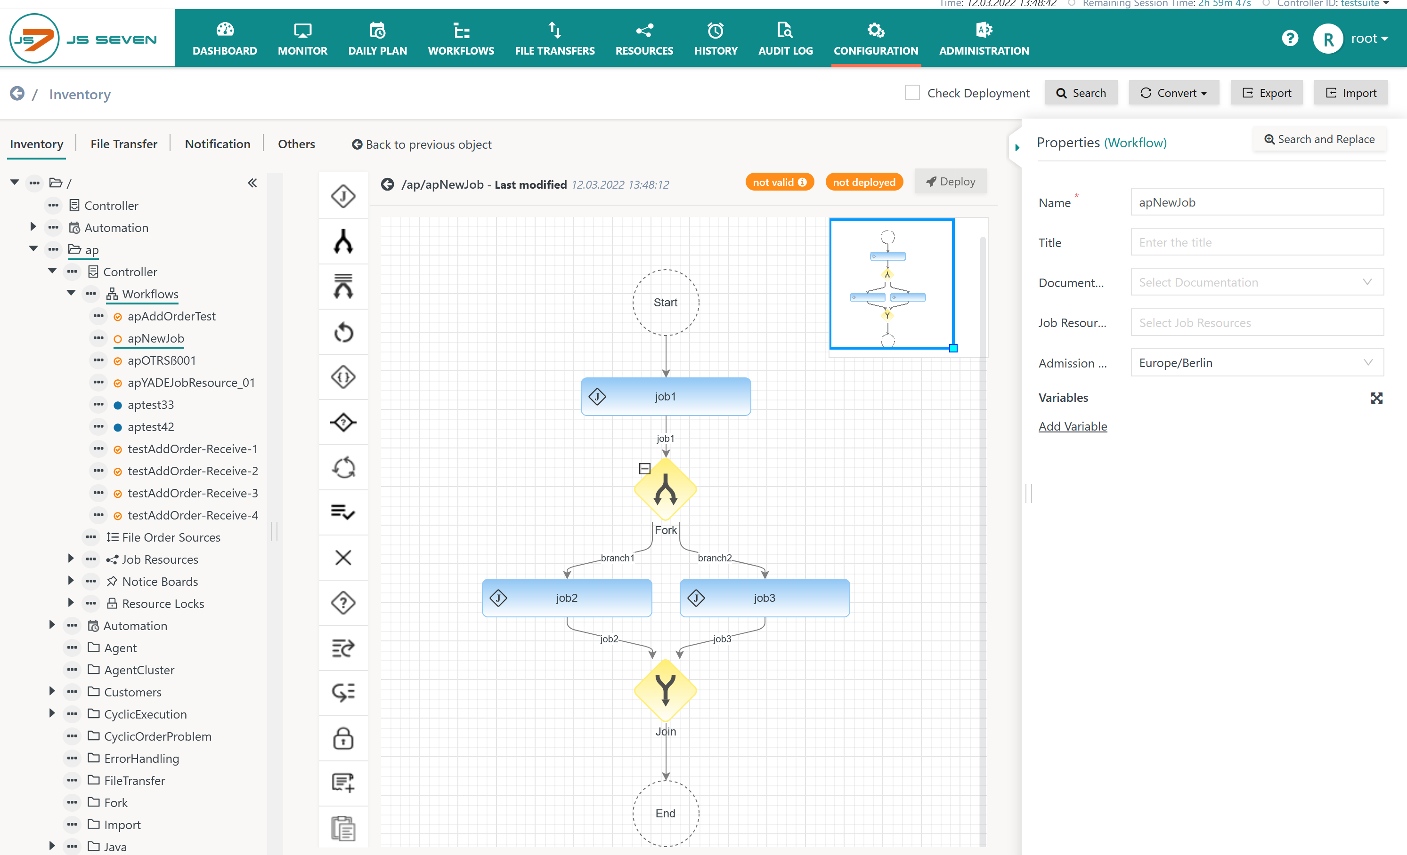Image resolution: width=1407 pixels, height=855 pixels.
Task: Expand the top-level Automation node
Action: [x=33, y=227]
